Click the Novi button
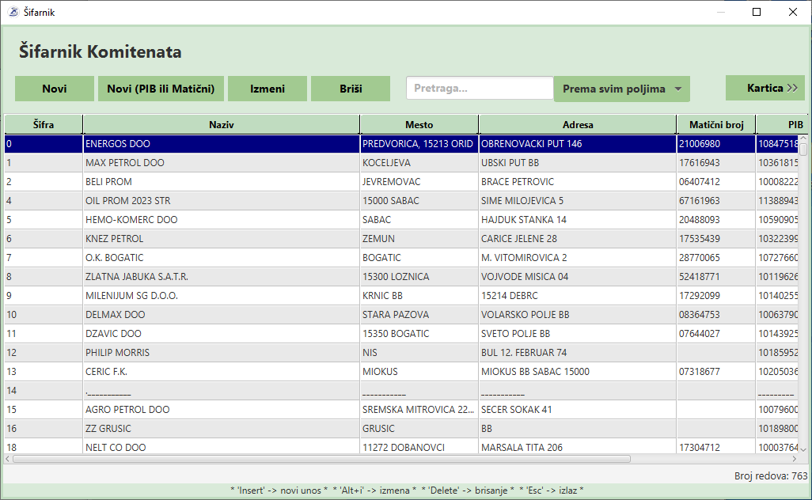The height and width of the screenshot is (500, 812). point(55,89)
